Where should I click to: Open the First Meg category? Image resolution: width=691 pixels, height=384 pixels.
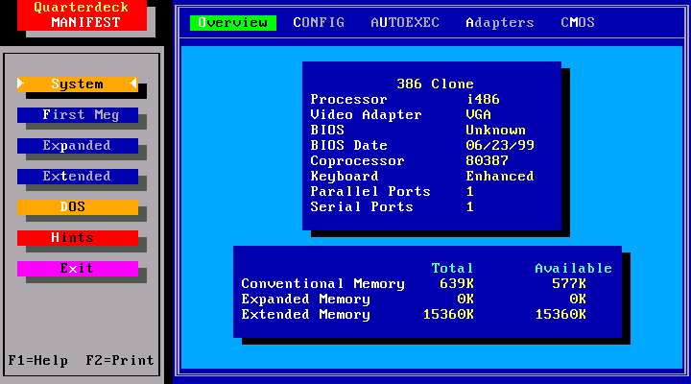pyautogui.click(x=78, y=114)
